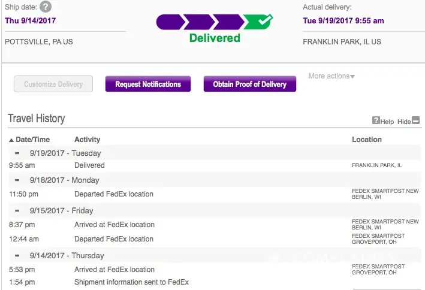425x290 pixels.
Task: Sort by the Date/Time column header
Action: click(x=33, y=140)
